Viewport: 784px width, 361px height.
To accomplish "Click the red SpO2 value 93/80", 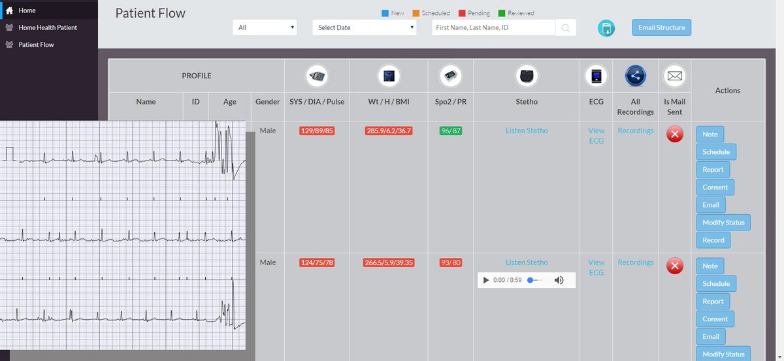I will [451, 262].
